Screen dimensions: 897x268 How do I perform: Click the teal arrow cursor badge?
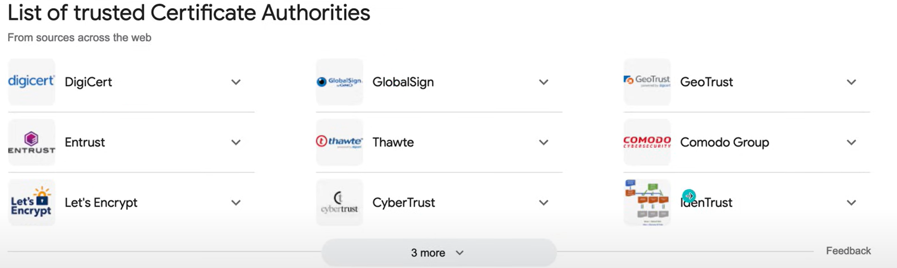(x=689, y=196)
